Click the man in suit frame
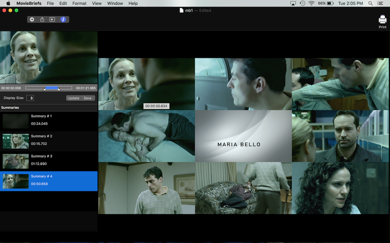The image size is (390, 243). click(341, 136)
